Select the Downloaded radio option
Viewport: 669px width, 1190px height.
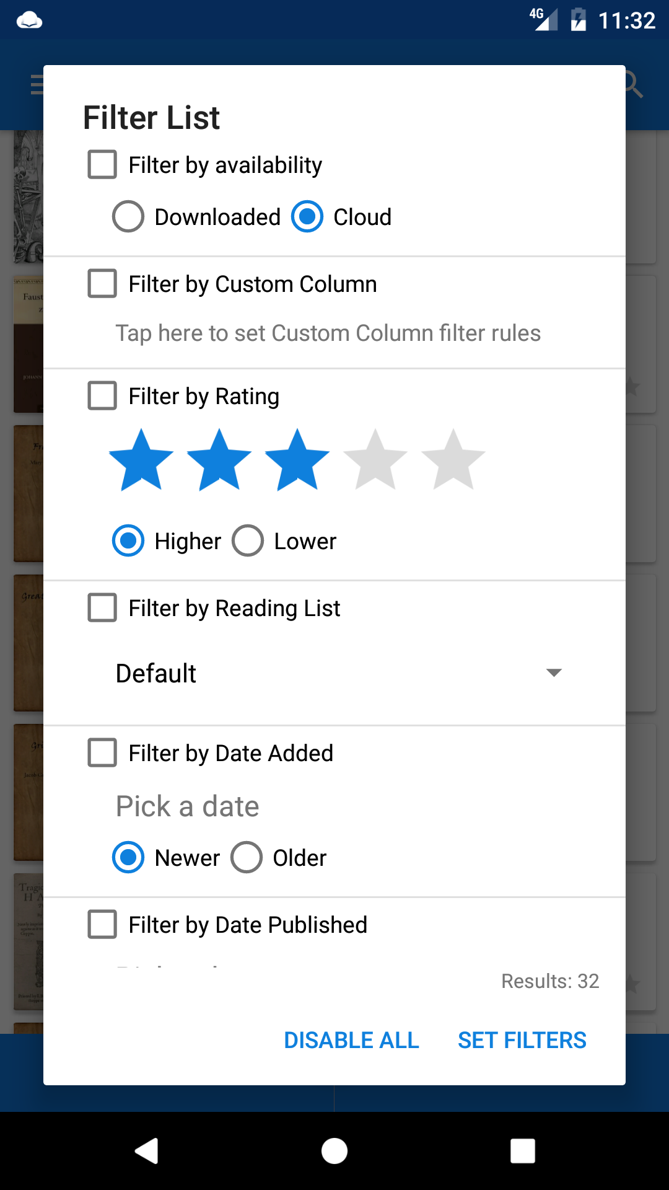click(x=128, y=217)
